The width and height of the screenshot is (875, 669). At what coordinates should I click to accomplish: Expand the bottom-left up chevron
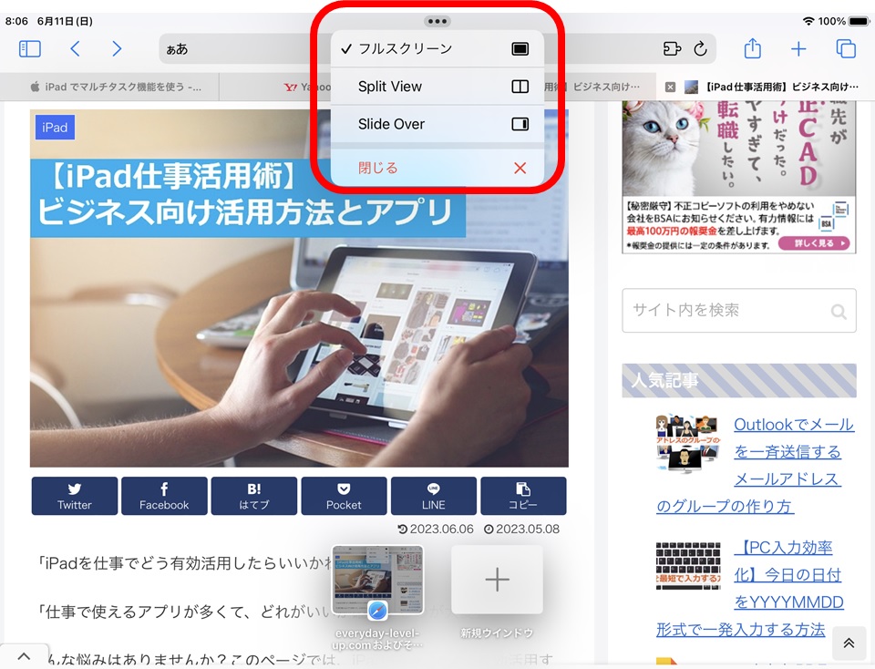point(24,656)
